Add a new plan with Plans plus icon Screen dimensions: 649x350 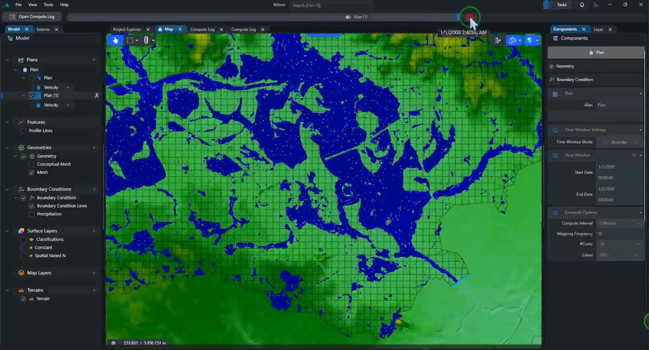tap(94, 60)
